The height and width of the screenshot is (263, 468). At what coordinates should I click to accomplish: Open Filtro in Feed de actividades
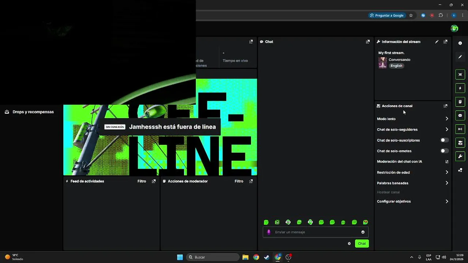pos(142,181)
